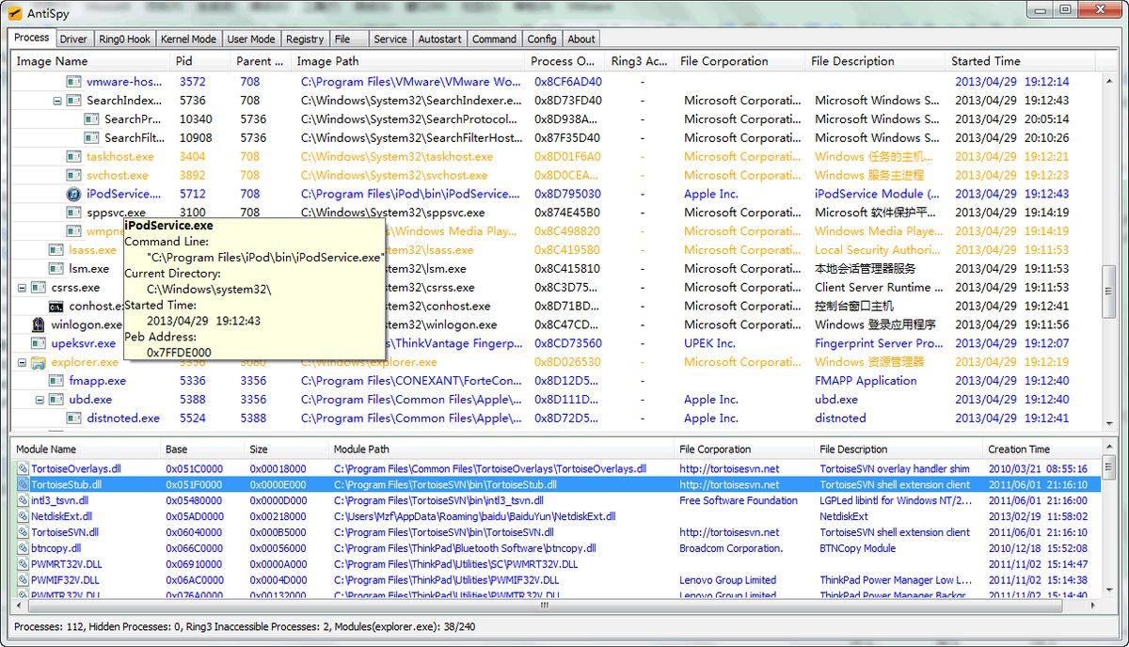Switch to the User Mode tab
The height and width of the screenshot is (647, 1129).
(251, 39)
